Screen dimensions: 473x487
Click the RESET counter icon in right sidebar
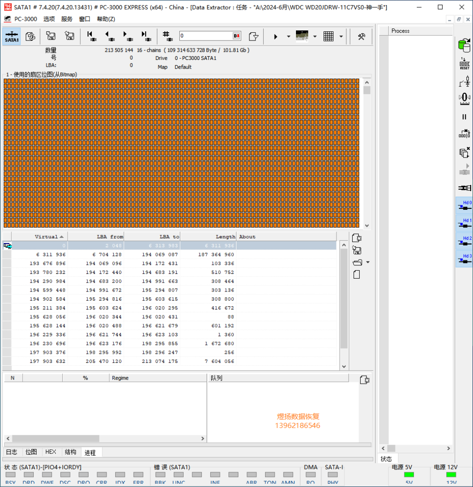[x=464, y=64]
